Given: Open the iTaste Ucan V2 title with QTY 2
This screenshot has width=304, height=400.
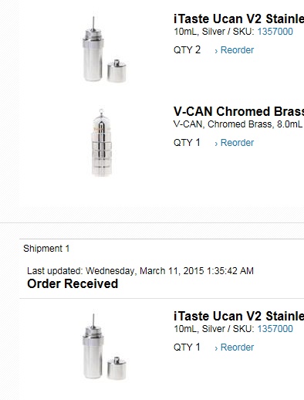Looking at the screenshot, I should click(x=238, y=19).
